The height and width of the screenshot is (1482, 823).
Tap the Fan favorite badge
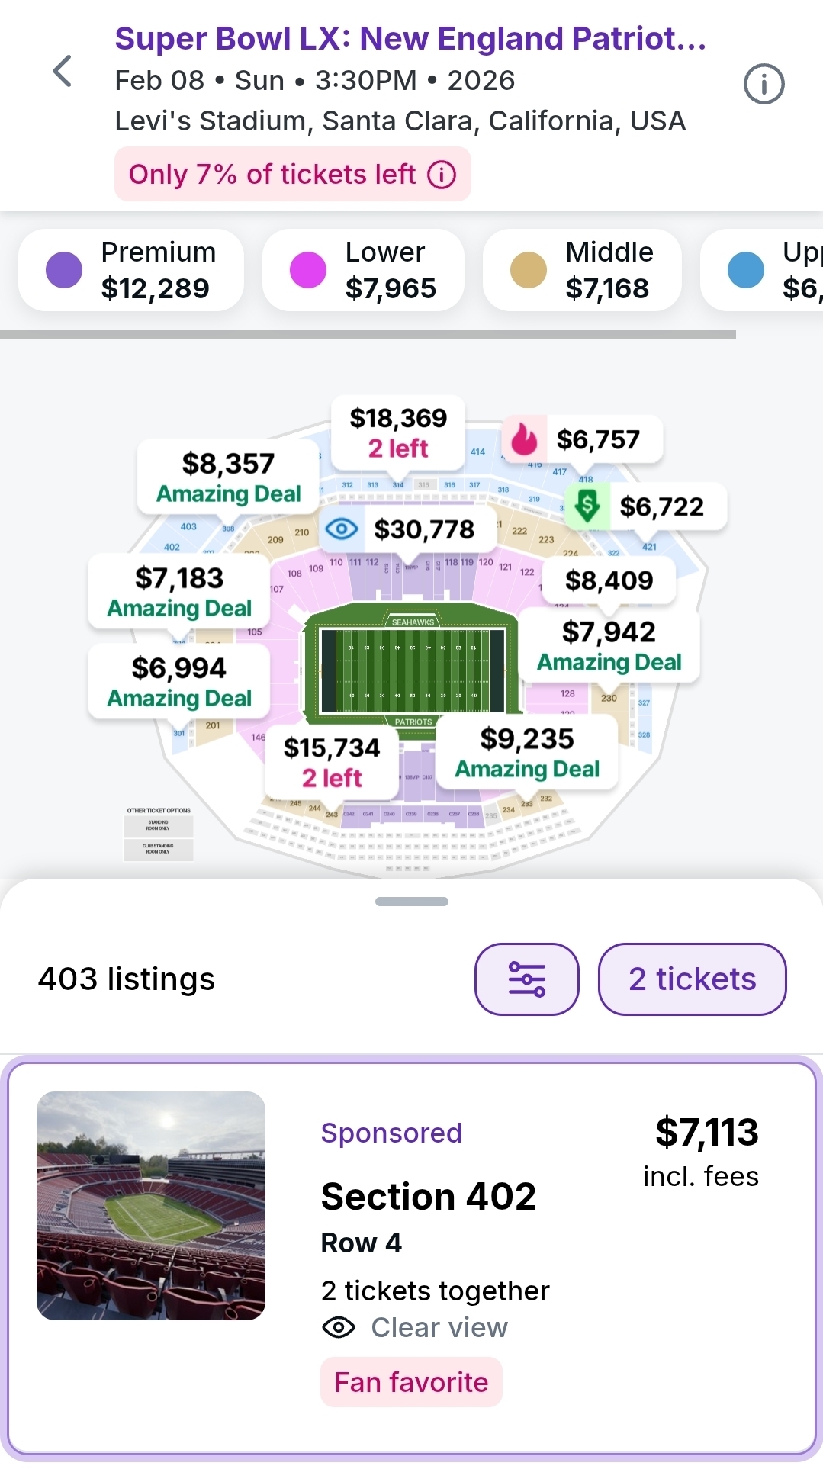(411, 1382)
